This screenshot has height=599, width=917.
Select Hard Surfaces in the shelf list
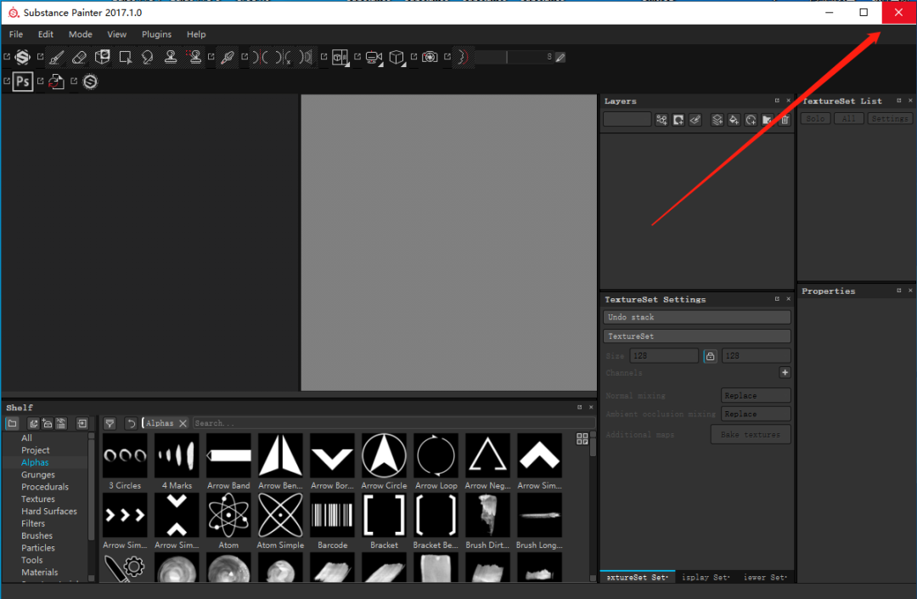coord(49,511)
